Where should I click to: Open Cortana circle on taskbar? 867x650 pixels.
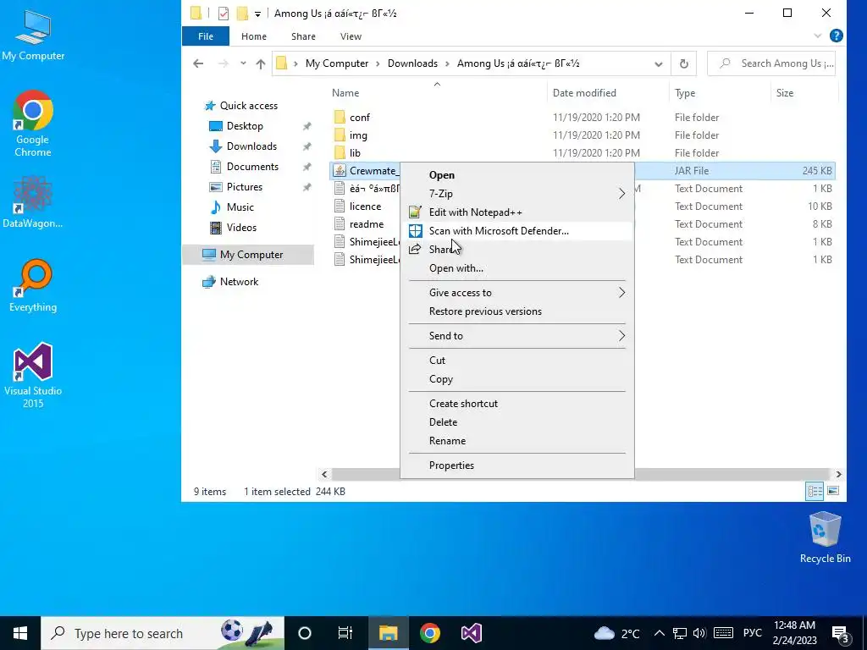[305, 633]
